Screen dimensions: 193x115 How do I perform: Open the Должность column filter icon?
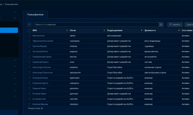tap(179, 30)
